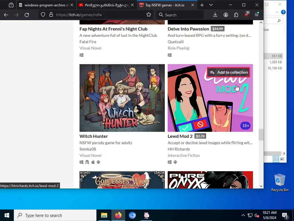List all tabs dropdown arrow
This screenshot has width=294, height=221.
tap(211, 5)
